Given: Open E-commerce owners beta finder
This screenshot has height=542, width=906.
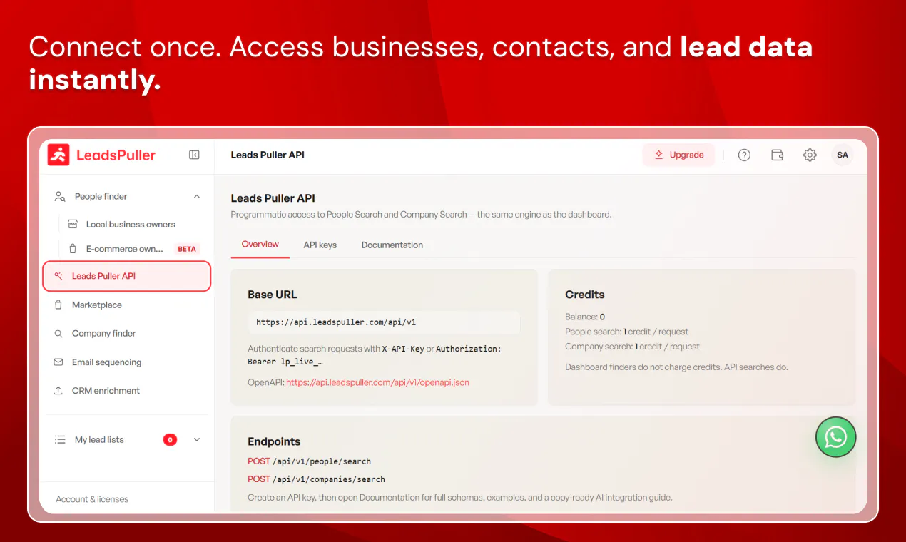Looking at the screenshot, I should [126, 249].
